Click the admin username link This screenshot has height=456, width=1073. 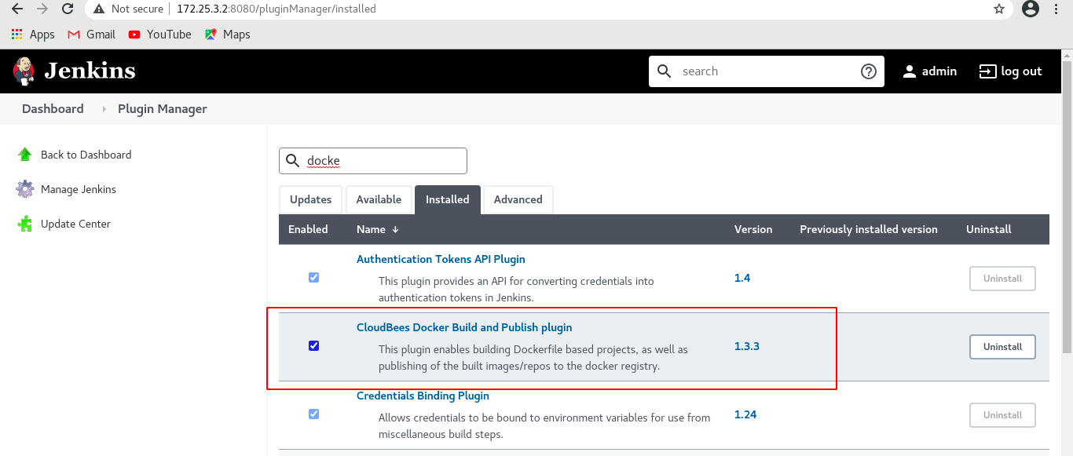click(939, 71)
